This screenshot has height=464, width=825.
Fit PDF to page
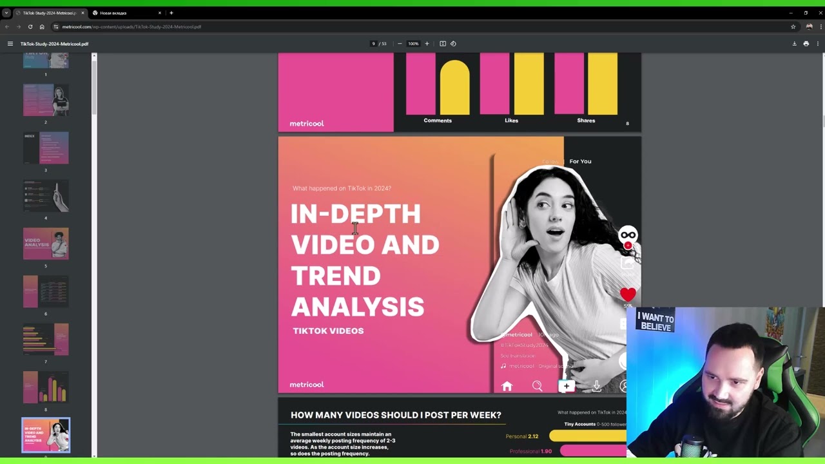443,44
